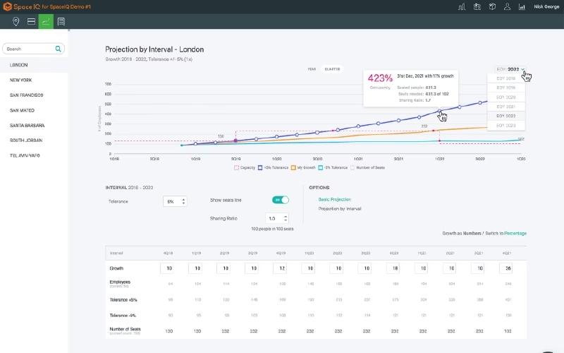This screenshot has height=353, width=564.
Task: Open the building icon in the toolbar
Action: click(x=61, y=22)
